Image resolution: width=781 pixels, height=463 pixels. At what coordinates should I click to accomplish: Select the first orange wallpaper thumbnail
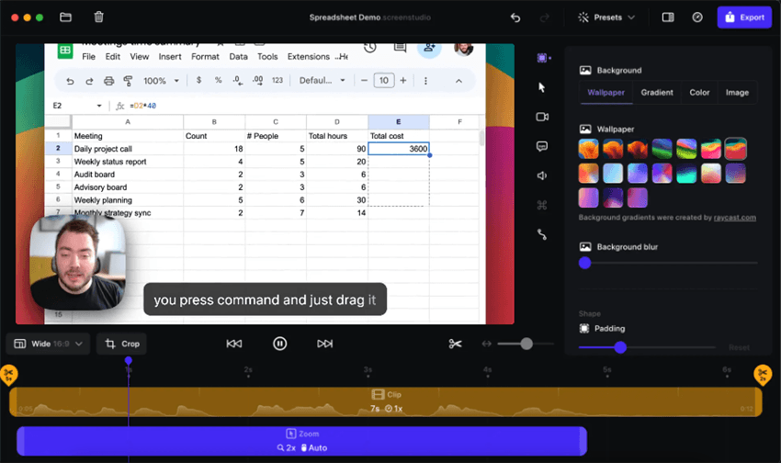588,149
